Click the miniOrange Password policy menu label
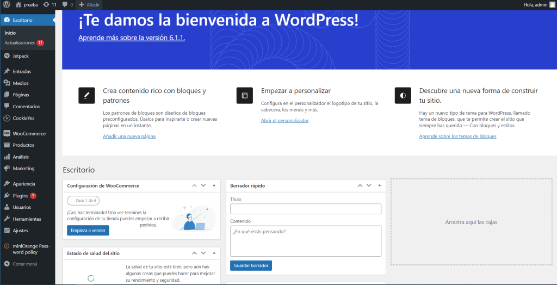 coord(31,249)
